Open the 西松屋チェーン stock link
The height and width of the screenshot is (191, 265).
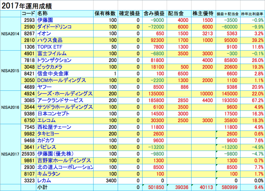pyautogui.click(x=54, y=127)
